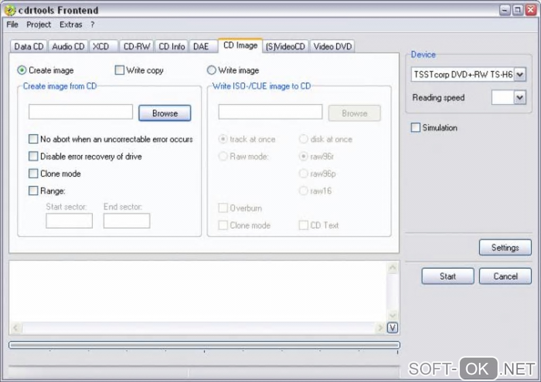This screenshot has height=382, width=541.
Task: Open the Settings button
Action: click(505, 247)
